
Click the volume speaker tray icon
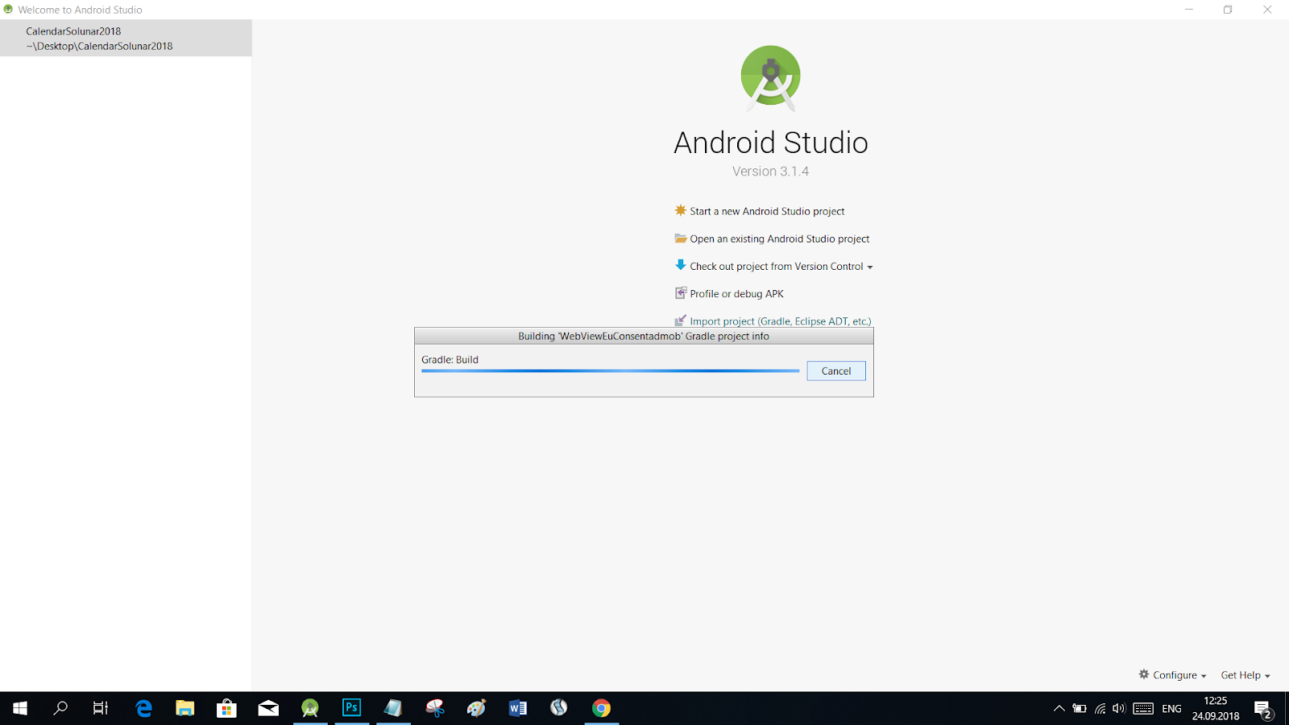(1119, 709)
